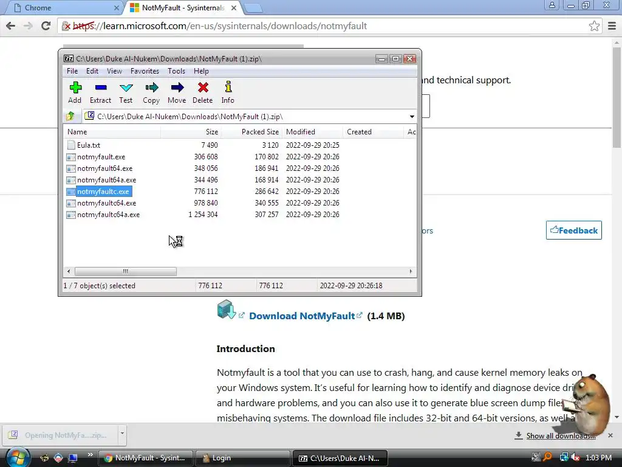
Task: Click the Copy toolbar icon in 7-Zip
Action: 151,88
